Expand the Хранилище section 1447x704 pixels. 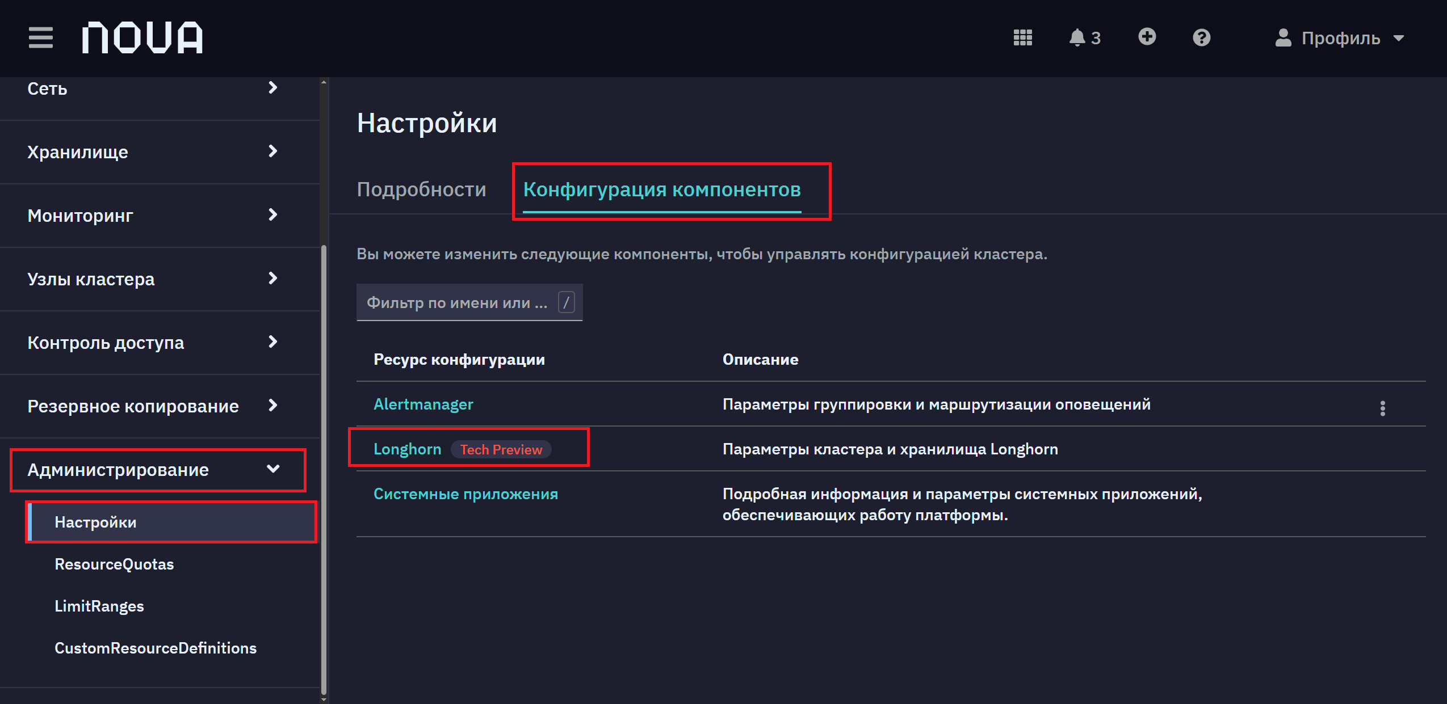click(x=160, y=152)
